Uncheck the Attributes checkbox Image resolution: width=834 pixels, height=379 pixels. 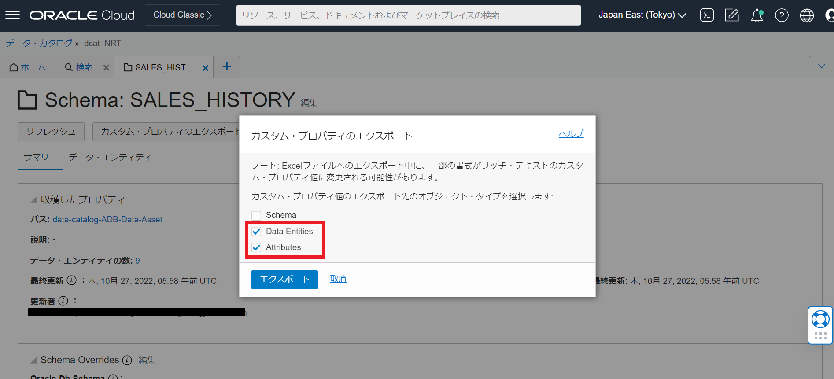(256, 247)
